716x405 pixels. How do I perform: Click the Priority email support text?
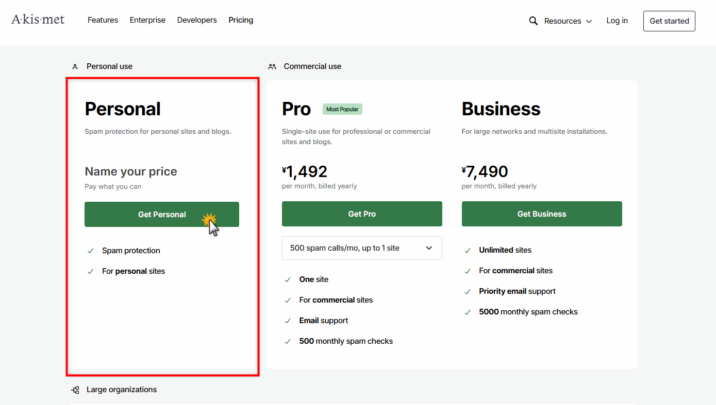pyautogui.click(x=517, y=291)
